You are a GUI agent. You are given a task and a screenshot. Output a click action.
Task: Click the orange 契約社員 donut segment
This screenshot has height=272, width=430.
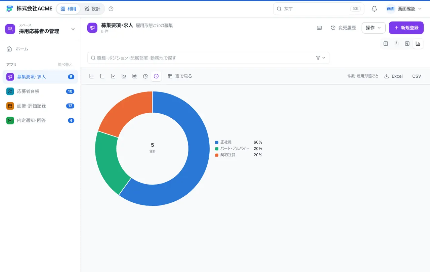click(125, 111)
